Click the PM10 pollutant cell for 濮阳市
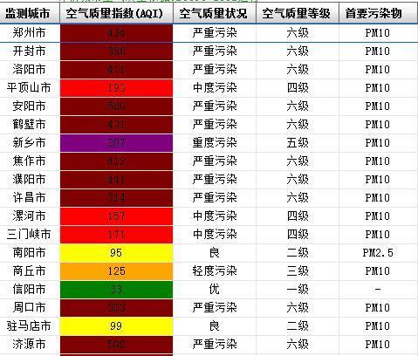The image size is (418, 356). tap(378, 180)
